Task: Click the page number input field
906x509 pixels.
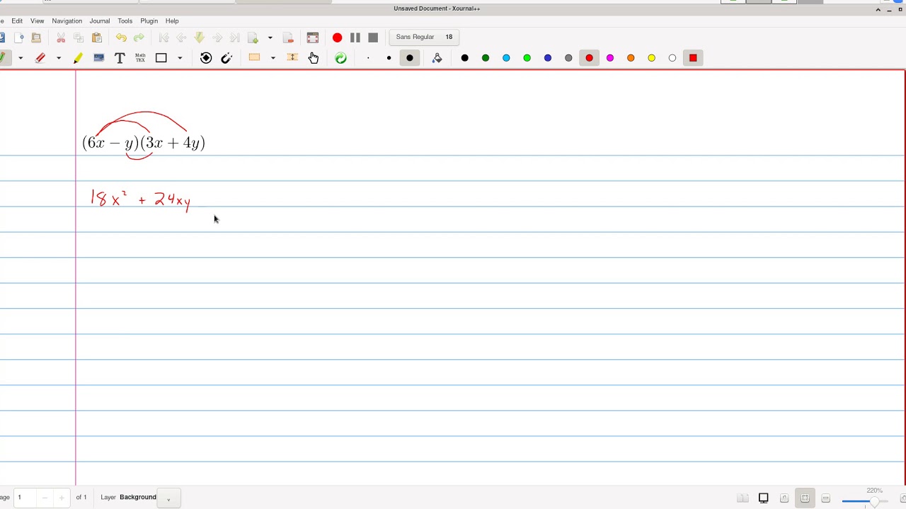Action: coord(25,498)
